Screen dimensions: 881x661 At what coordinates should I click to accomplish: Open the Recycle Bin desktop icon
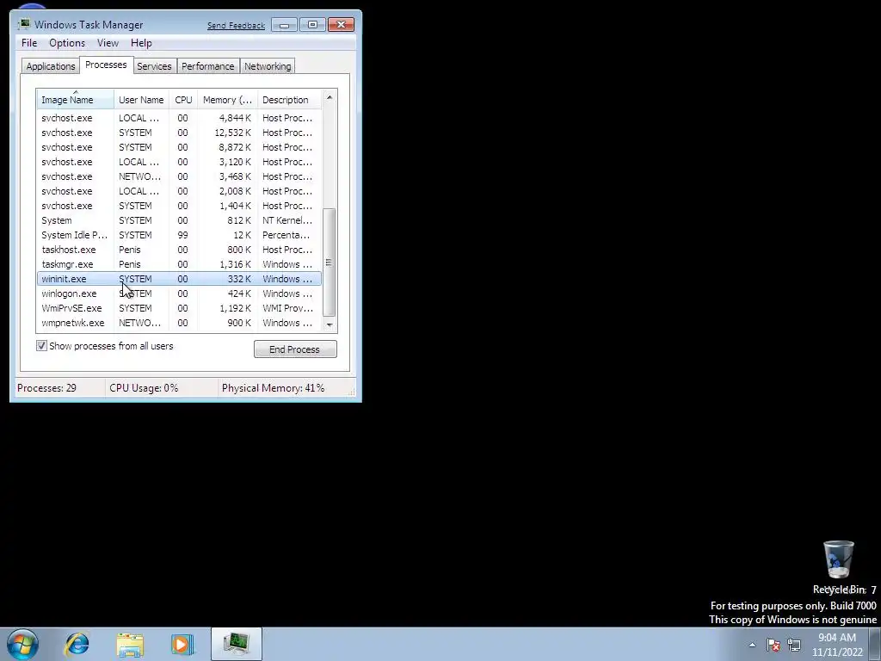click(839, 566)
